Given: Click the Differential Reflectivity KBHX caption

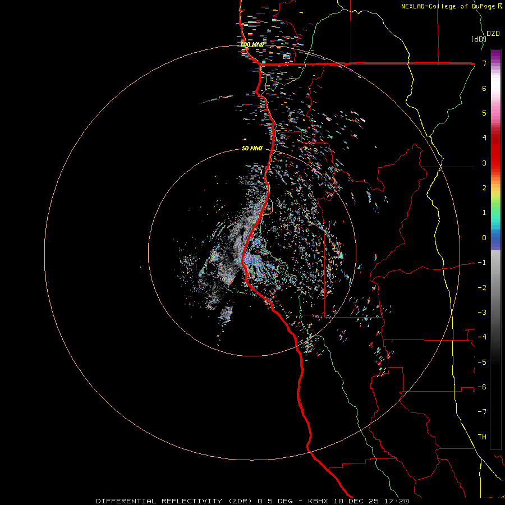Looking at the screenshot, I should pos(252,501).
